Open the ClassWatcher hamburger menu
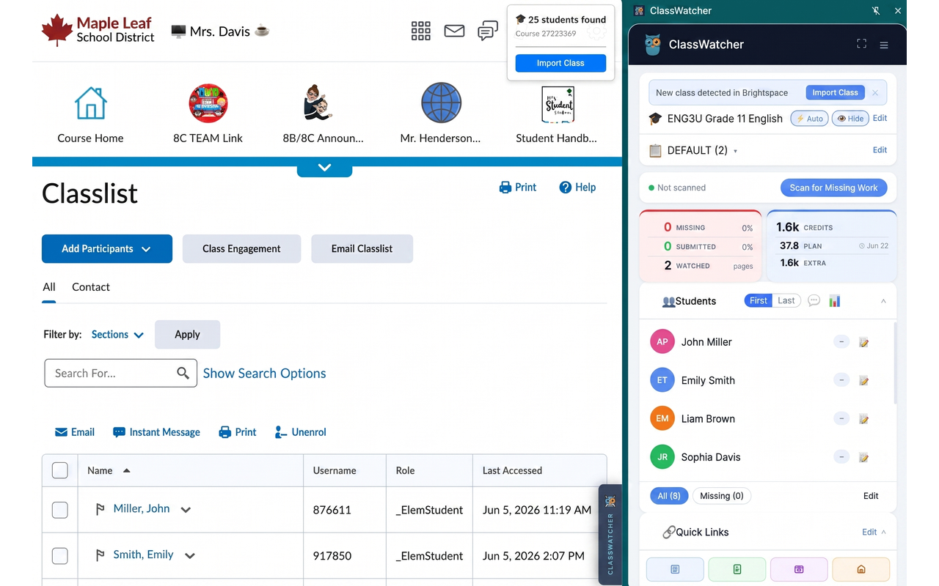939x586 pixels. [x=884, y=45]
